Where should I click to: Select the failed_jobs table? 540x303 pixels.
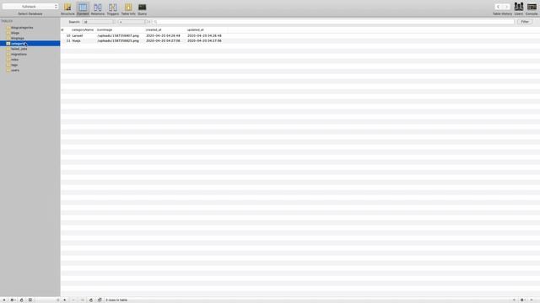[x=19, y=49]
